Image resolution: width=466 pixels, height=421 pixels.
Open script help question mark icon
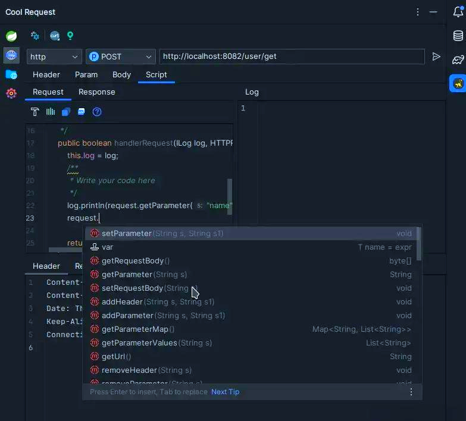(x=97, y=112)
